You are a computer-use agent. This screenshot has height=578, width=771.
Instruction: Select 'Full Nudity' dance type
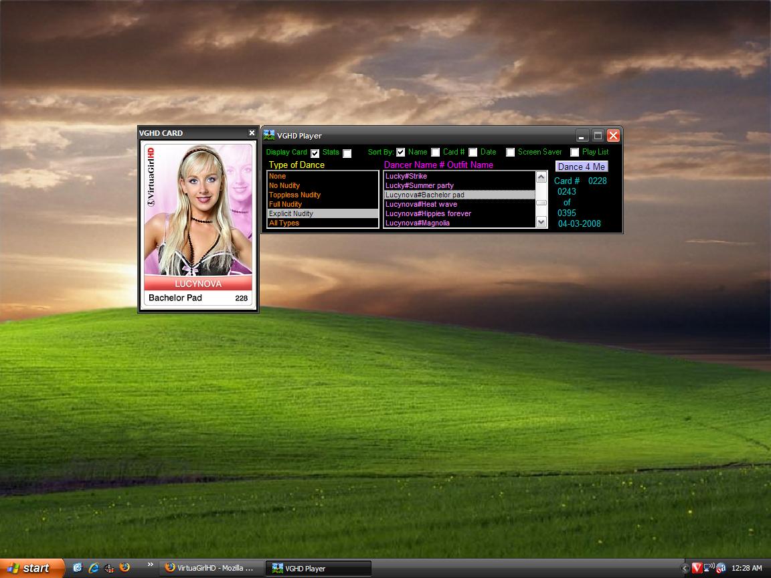(323, 204)
